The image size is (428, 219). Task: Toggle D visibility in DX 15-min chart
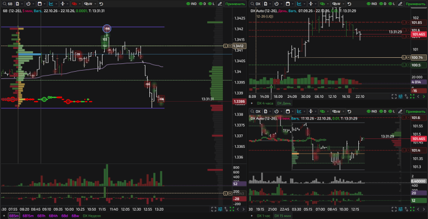click(383, 111)
